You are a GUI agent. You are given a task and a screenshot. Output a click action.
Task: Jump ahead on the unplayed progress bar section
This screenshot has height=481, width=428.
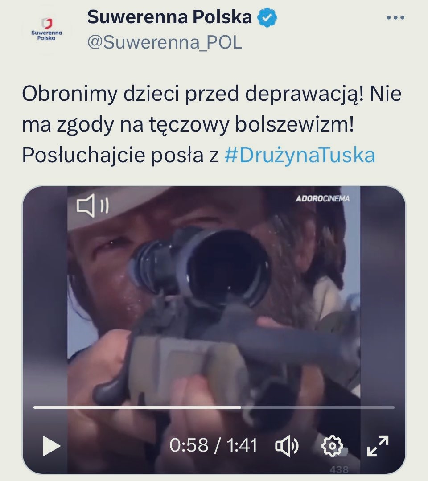317,407
